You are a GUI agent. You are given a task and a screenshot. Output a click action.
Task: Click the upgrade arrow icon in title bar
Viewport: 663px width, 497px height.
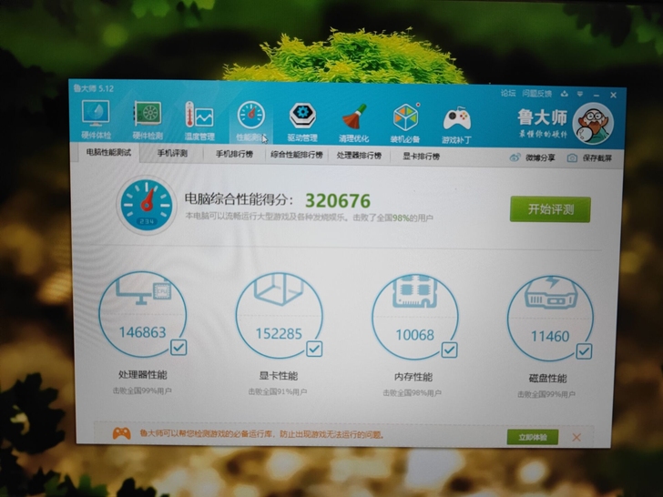564,94
